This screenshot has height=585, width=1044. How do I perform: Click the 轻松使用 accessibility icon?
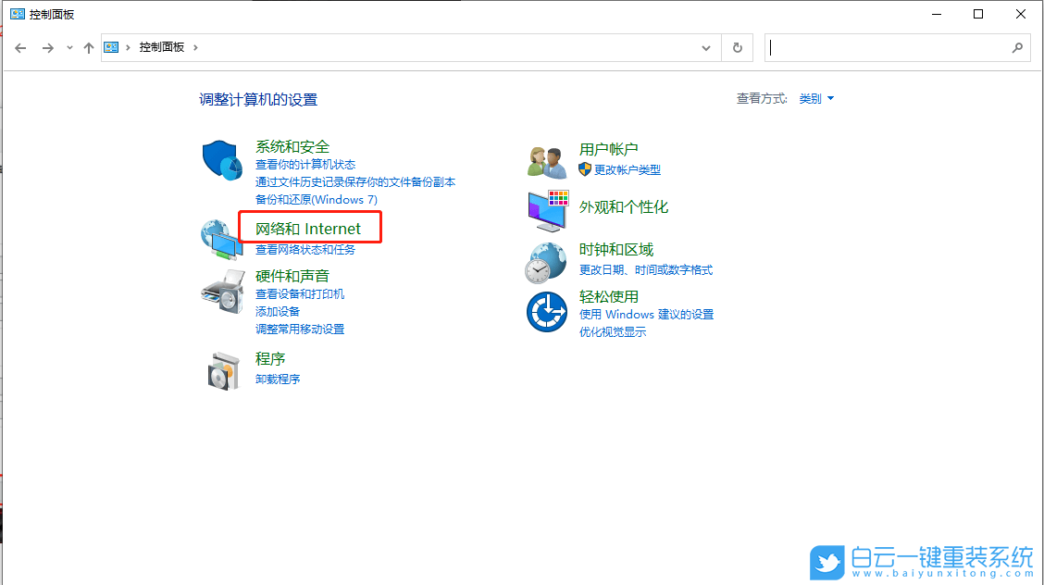(545, 313)
